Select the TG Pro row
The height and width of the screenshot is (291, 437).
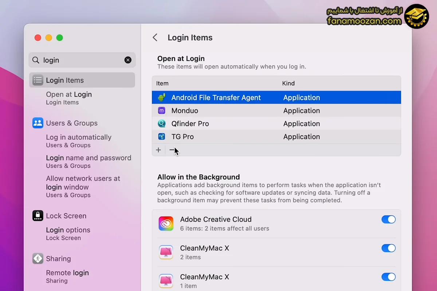click(276, 137)
